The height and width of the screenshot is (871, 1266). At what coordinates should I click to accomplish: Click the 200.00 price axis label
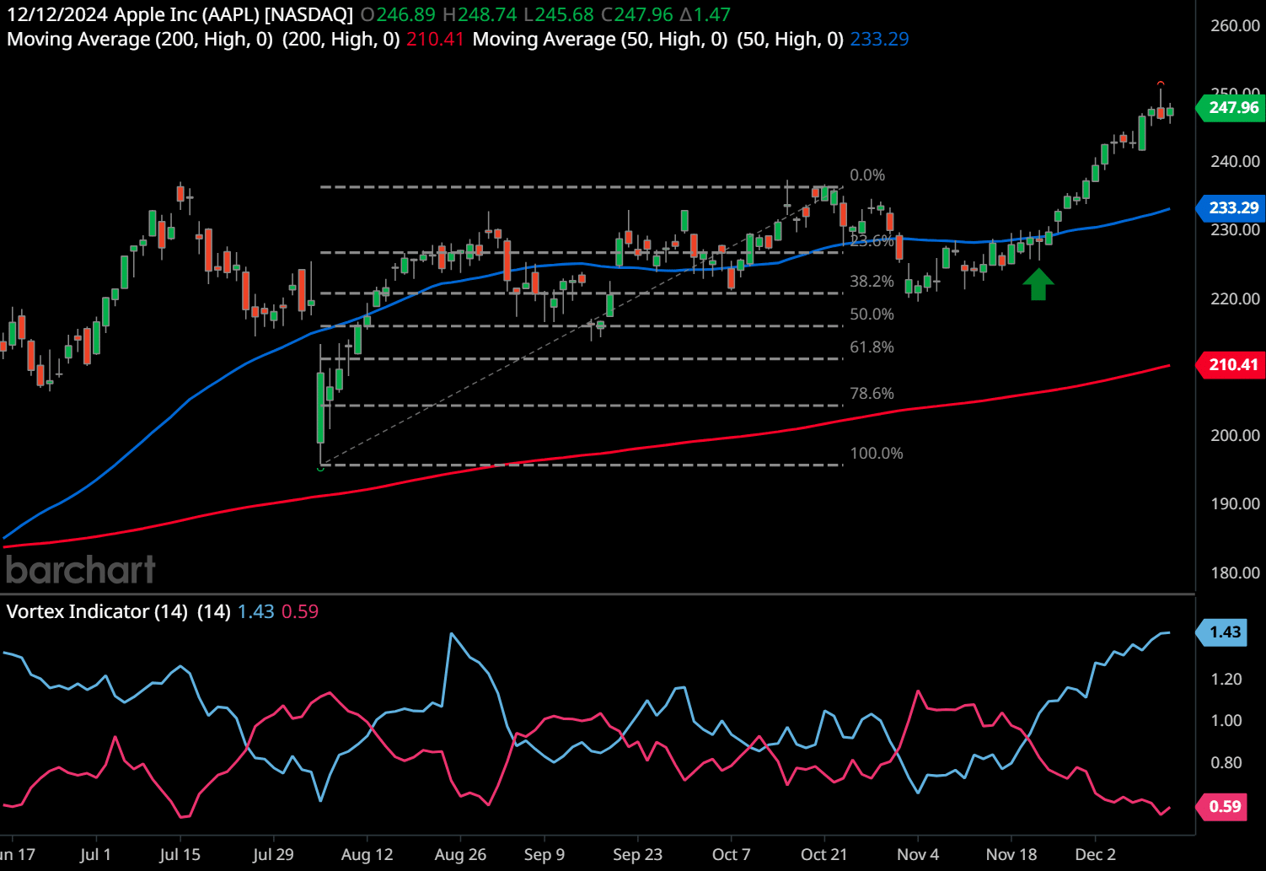click(x=1235, y=435)
